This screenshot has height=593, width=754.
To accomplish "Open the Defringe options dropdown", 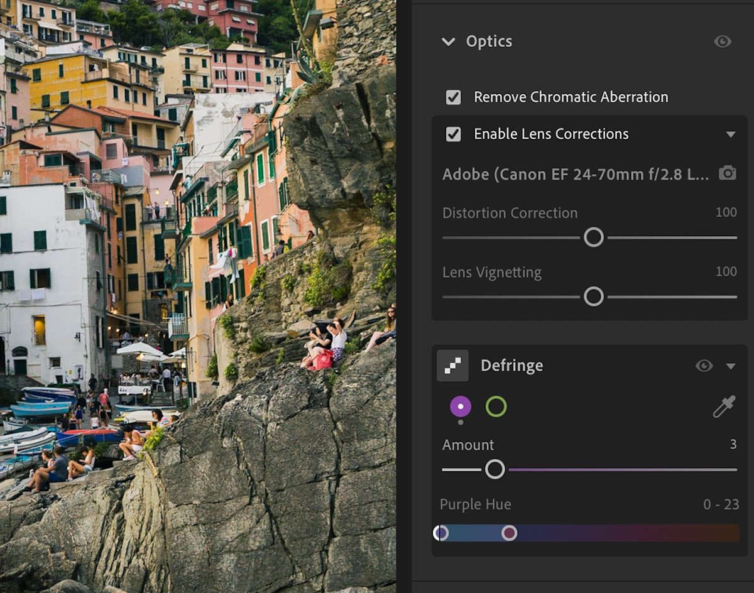I will pos(731,365).
